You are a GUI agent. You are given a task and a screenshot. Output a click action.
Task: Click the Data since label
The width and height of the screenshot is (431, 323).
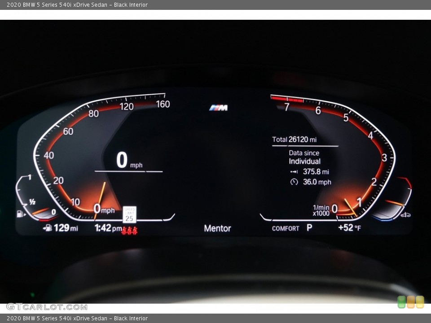304,153
